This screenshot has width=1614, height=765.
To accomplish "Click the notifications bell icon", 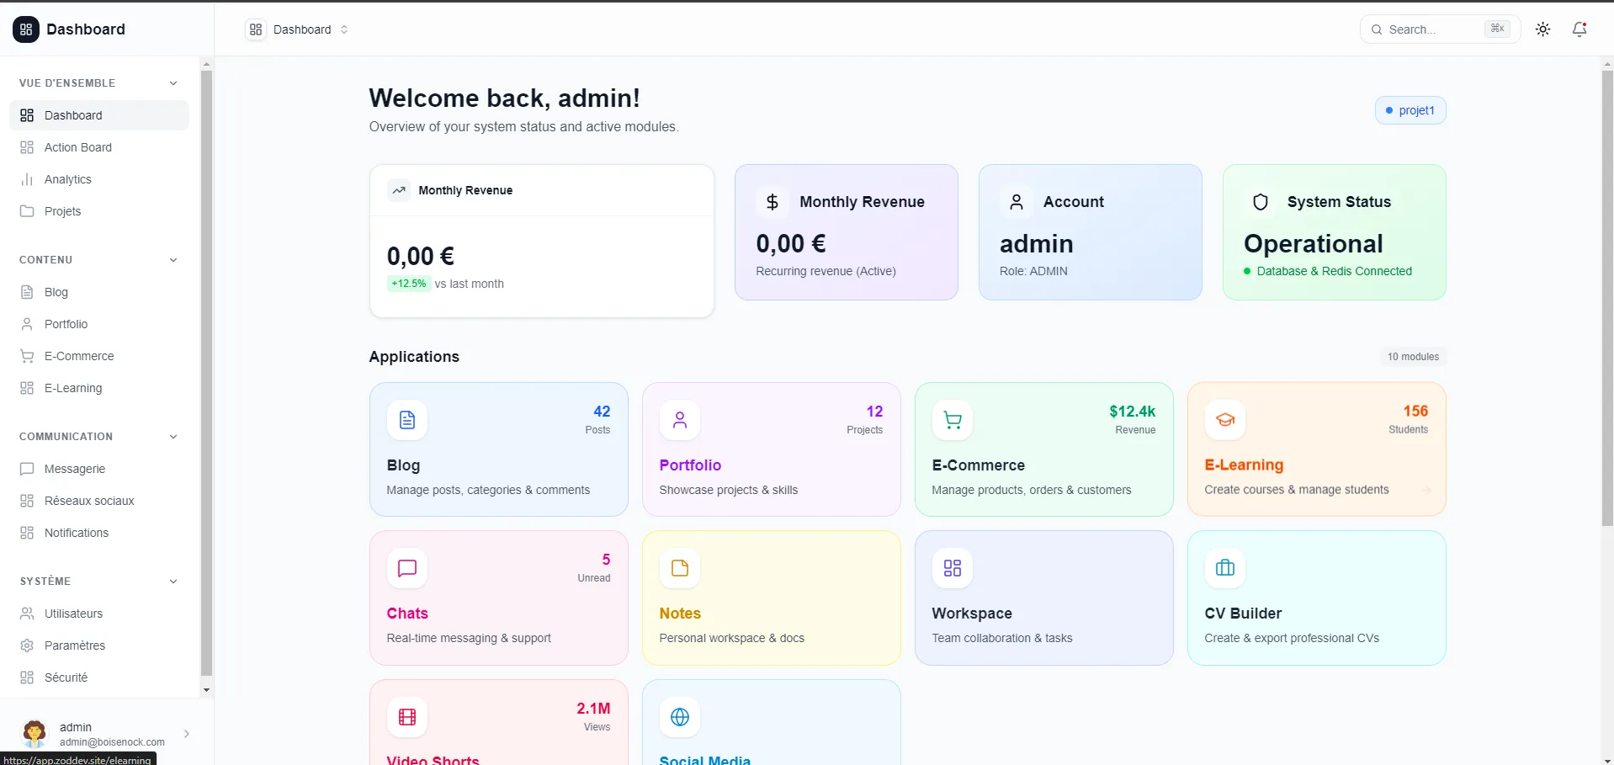I will 1579,29.
